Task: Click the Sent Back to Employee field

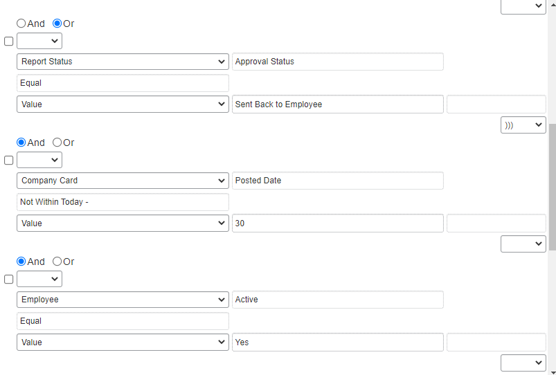Action: point(338,104)
